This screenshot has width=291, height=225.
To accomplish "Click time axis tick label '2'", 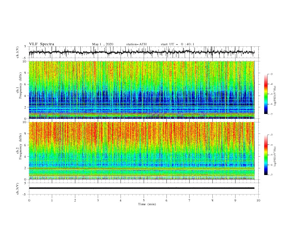I will pyautogui.click(x=75, y=200).
